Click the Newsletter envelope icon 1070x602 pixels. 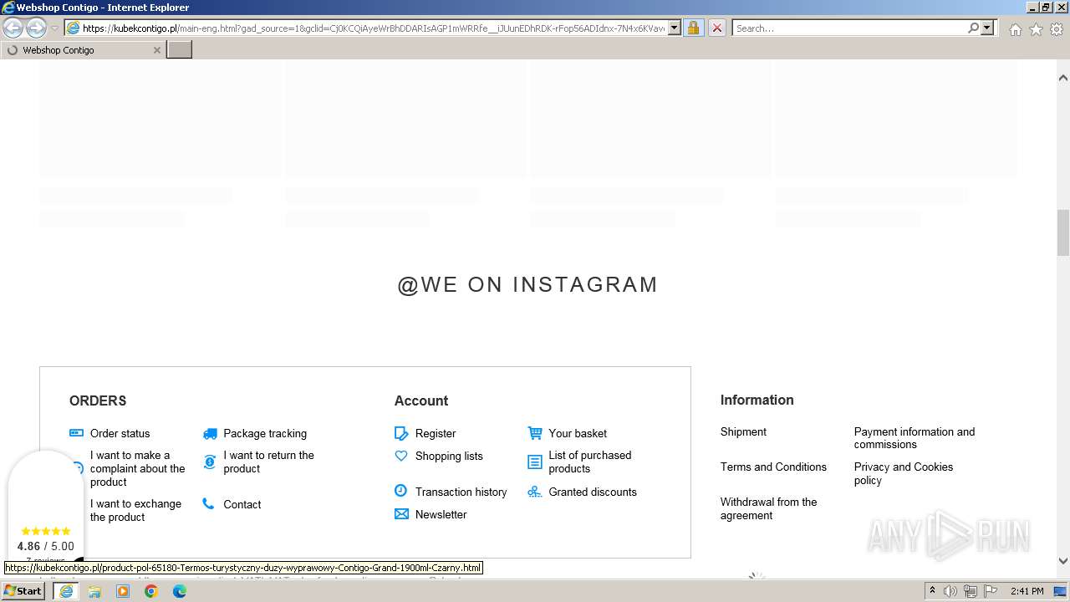coord(401,514)
